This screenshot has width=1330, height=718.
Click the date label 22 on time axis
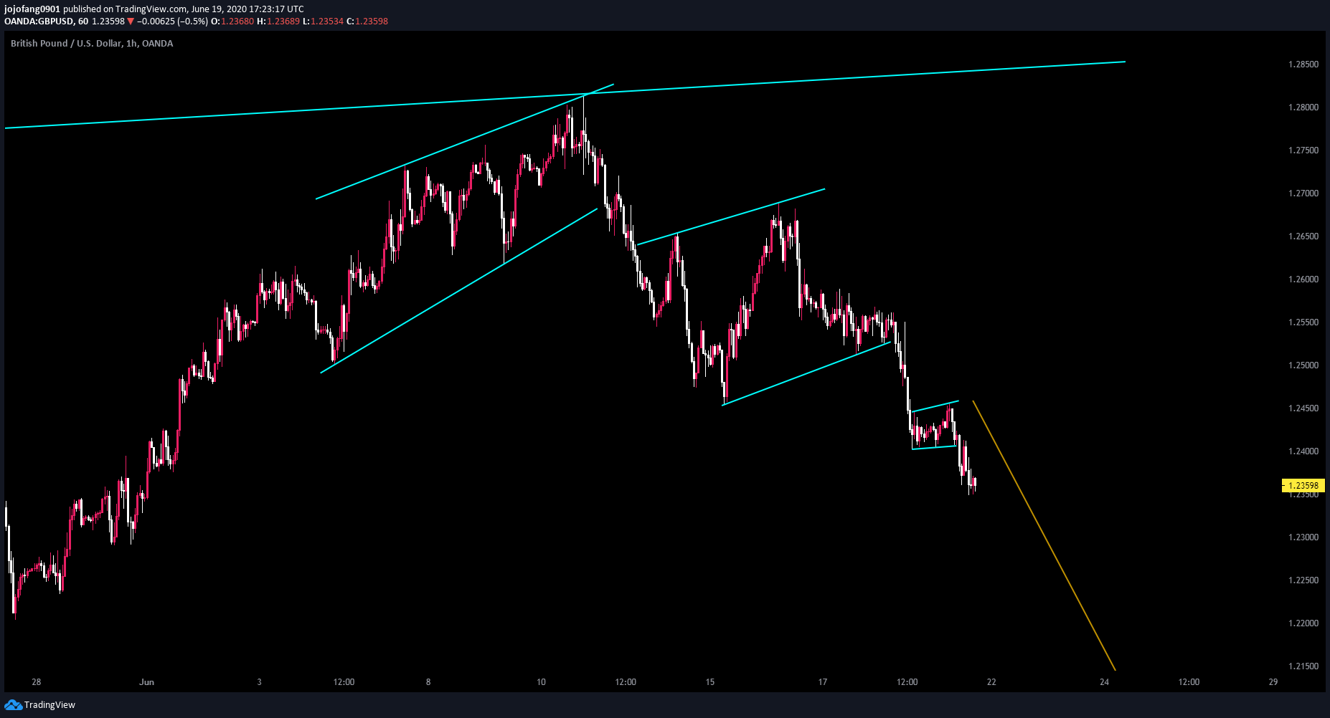(991, 682)
